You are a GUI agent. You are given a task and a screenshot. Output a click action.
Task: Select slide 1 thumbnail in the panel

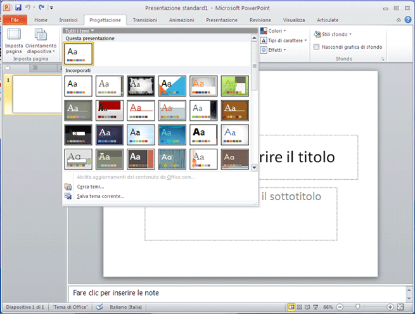(37, 94)
